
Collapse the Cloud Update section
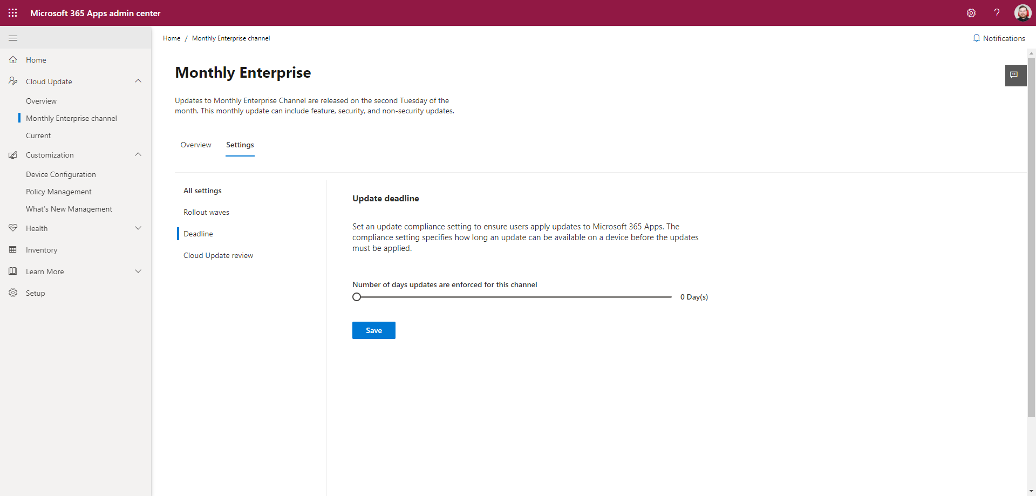coord(138,81)
